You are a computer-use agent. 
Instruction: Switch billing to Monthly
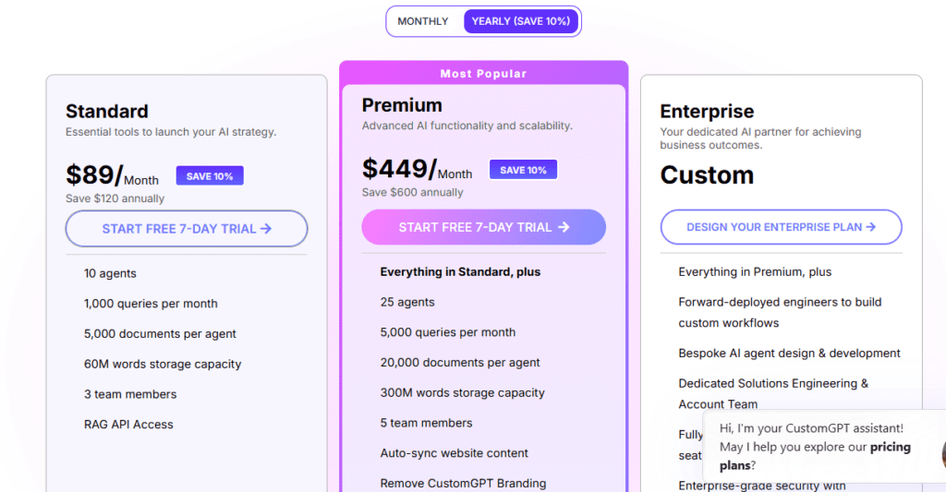423,21
